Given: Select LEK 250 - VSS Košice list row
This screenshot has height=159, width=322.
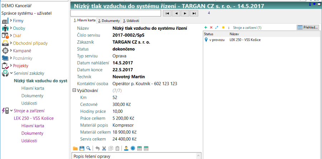Looking at the screenshot, I should [245, 40].
